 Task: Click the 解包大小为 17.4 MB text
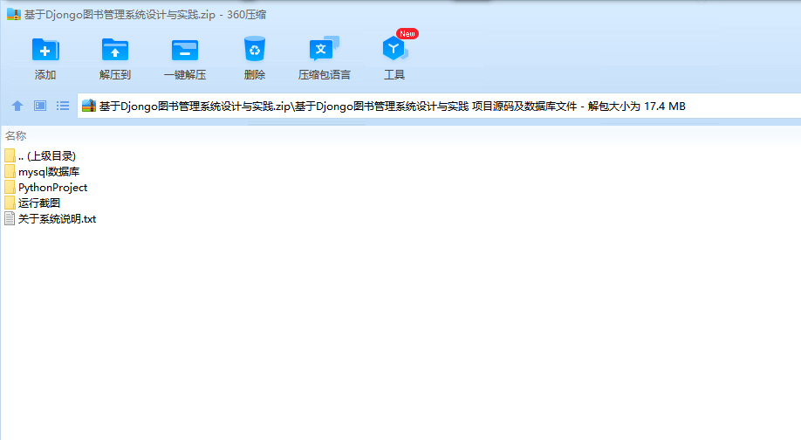tap(636, 107)
